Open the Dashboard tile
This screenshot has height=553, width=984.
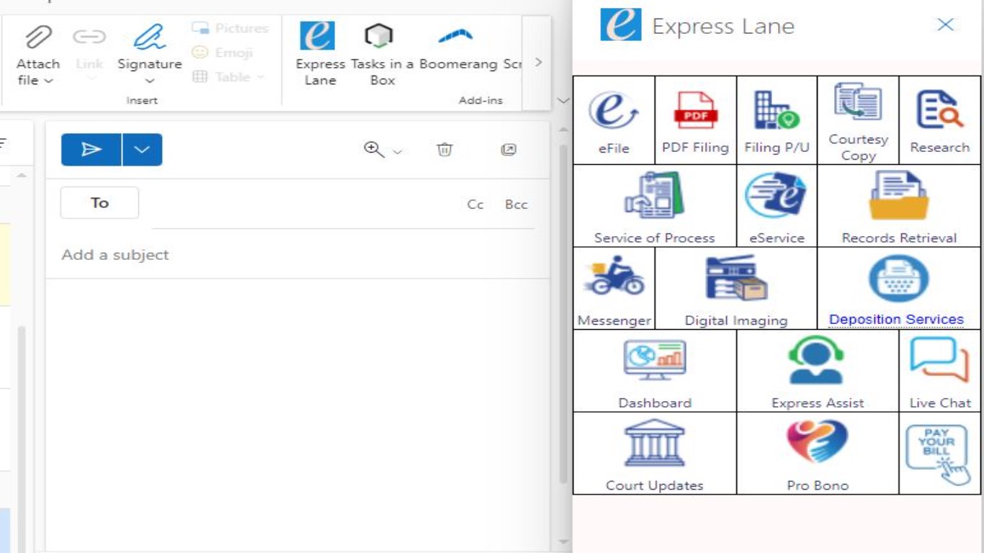654,371
